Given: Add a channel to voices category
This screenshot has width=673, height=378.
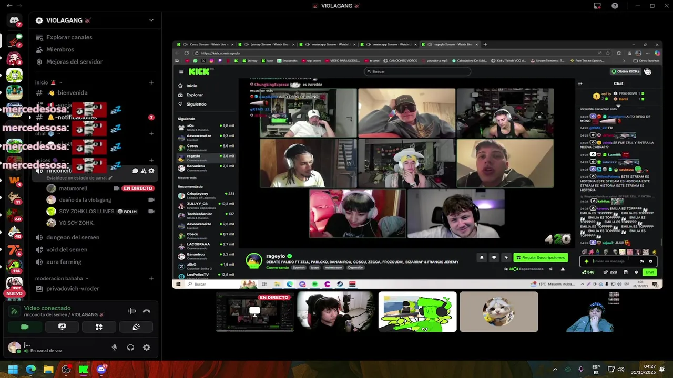Looking at the screenshot, I should [151, 160].
